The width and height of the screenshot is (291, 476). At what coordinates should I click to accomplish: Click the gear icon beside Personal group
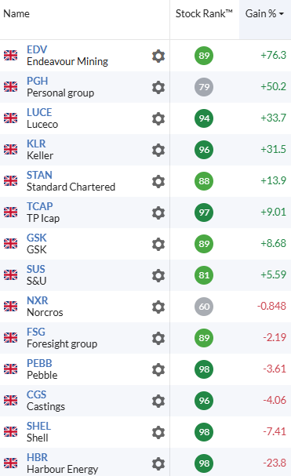pos(158,87)
